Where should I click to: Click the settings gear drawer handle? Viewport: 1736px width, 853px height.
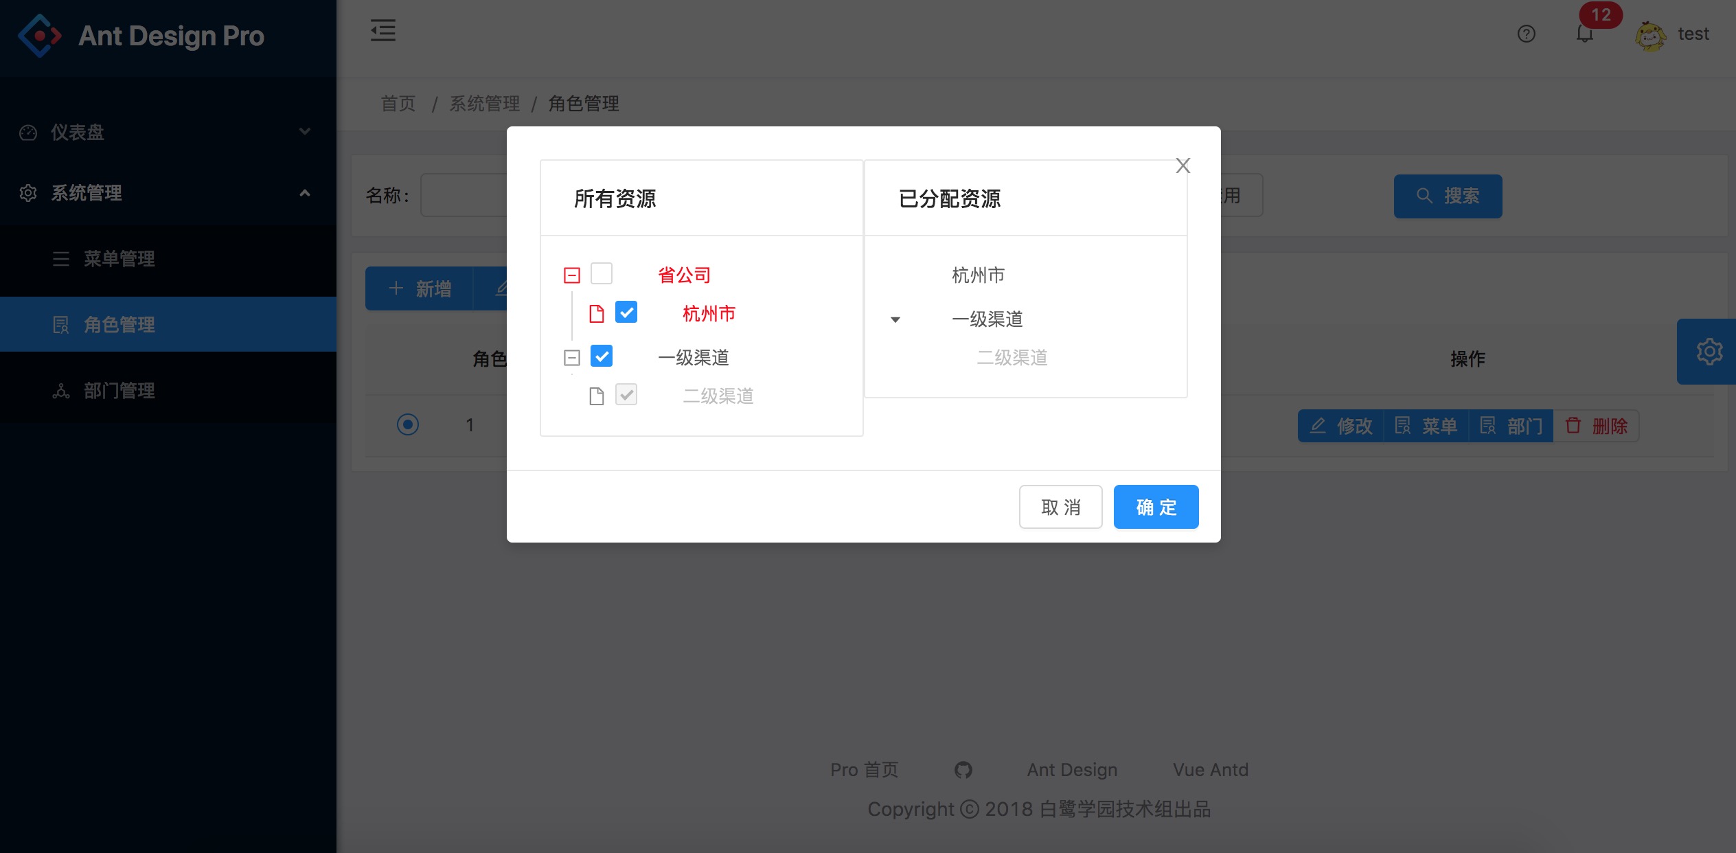tap(1709, 352)
